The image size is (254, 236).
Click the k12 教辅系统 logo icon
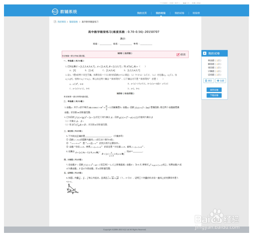[55, 12]
